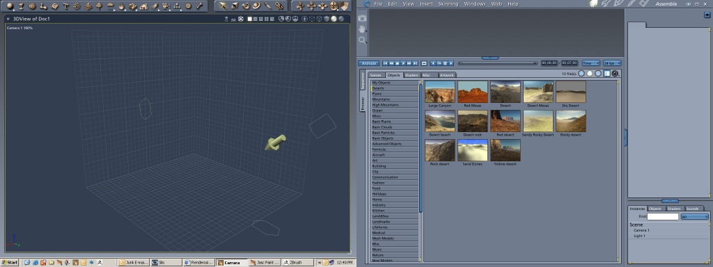Open the Model room wrench icon
This screenshot has height=267, width=713.
pos(605,3)
